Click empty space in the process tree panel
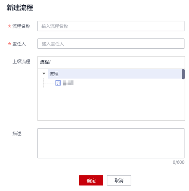The height and width of the screenshot is (191, 189). pyautogui.click(x=110, y=105)
